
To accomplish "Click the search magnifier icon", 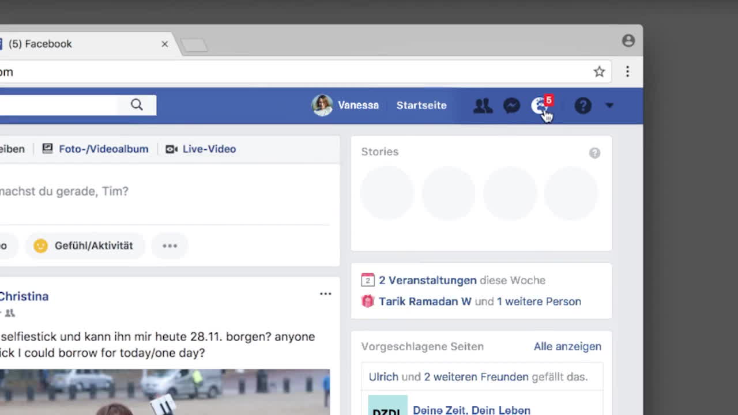I will 137,105.
